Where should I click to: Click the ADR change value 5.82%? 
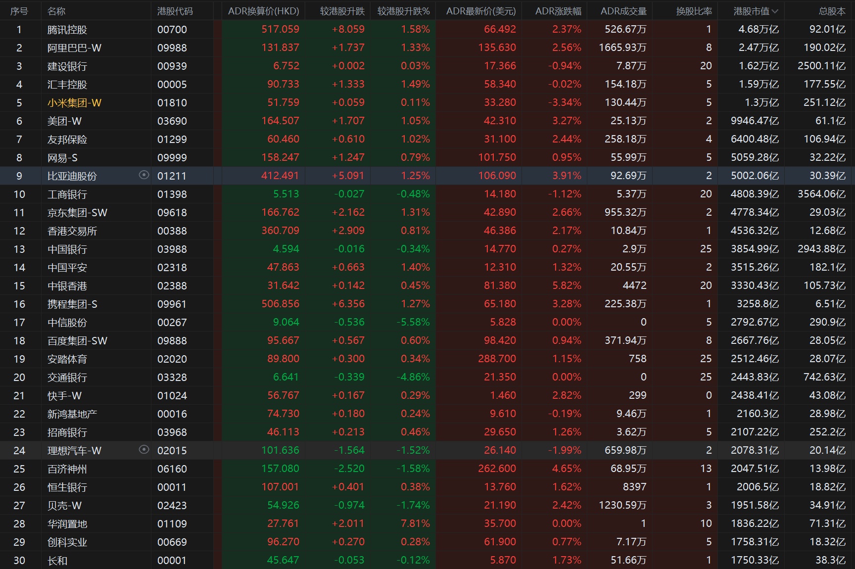tap(567, 285)
